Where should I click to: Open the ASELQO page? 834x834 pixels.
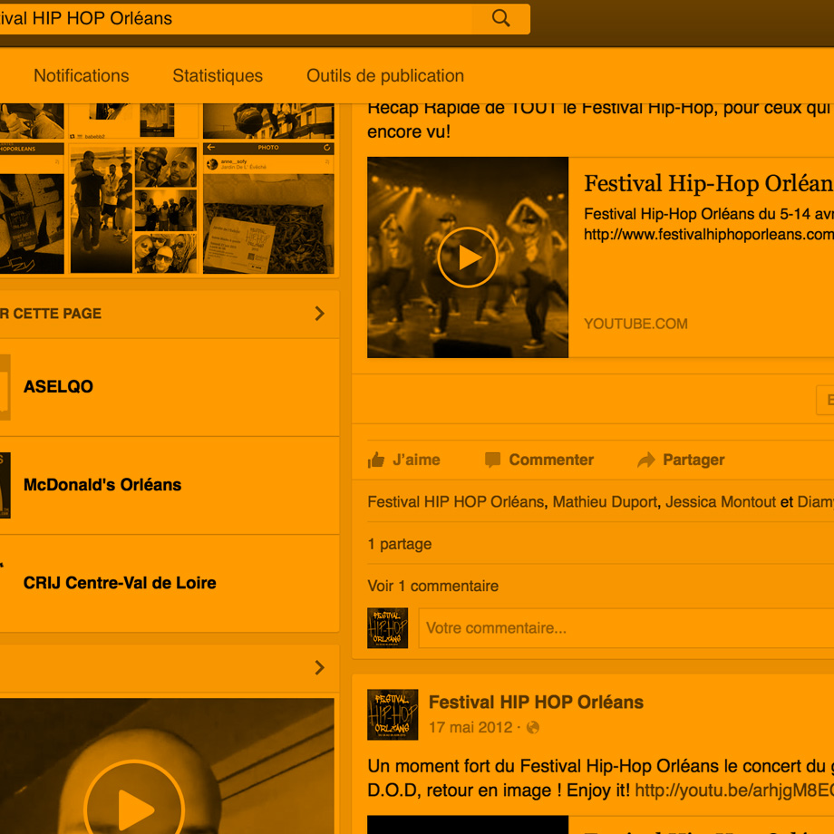[58, 386]
